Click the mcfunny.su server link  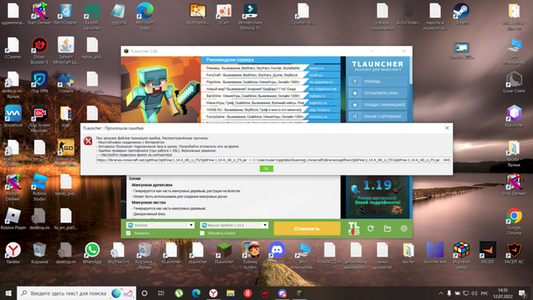[x=318, y=117]
